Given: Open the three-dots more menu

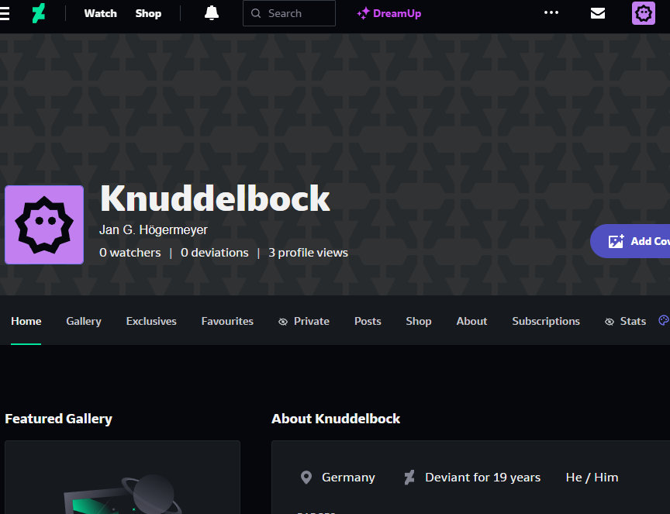Looking at the screenshot, I should [551, 13].
